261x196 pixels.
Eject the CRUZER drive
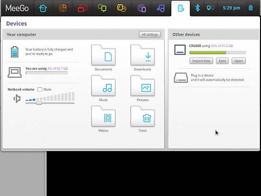223,61
